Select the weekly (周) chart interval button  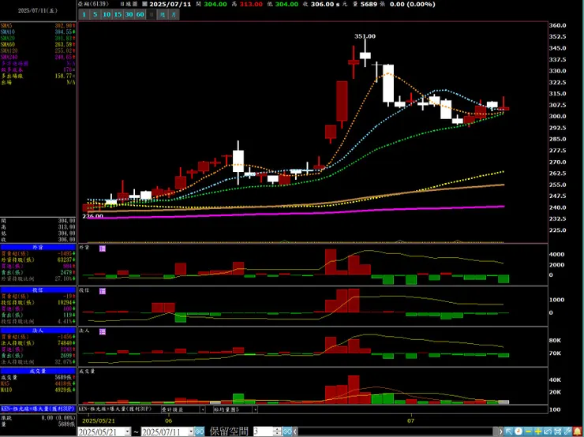click(x=163, y=14)
